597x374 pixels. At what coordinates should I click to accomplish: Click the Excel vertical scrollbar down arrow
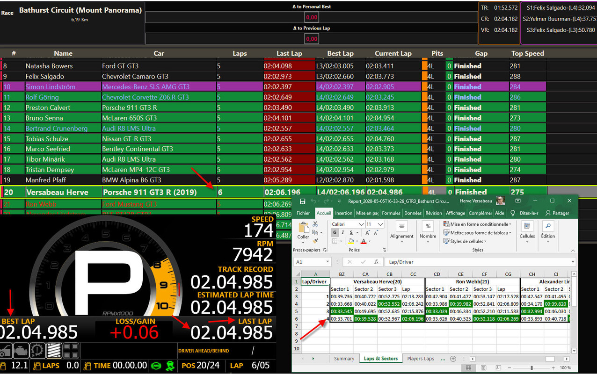point(574,351)
